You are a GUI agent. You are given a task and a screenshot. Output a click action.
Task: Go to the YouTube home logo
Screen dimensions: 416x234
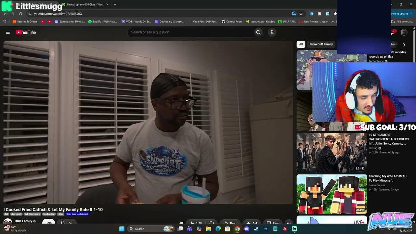click(26, 32)
